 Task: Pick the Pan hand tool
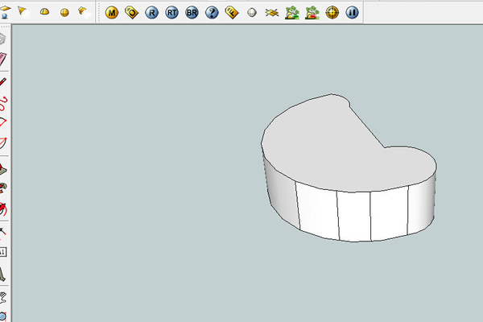(3, 296)
